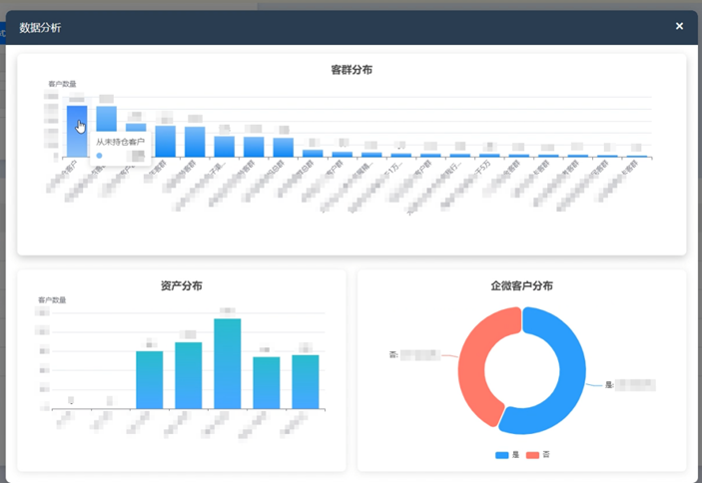Click the 是 label beside donut chart
This screenshot has width=702, height=483.
coord(609,383)
